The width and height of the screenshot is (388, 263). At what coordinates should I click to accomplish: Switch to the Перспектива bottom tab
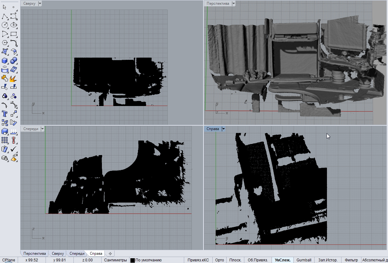click(34, 254)
